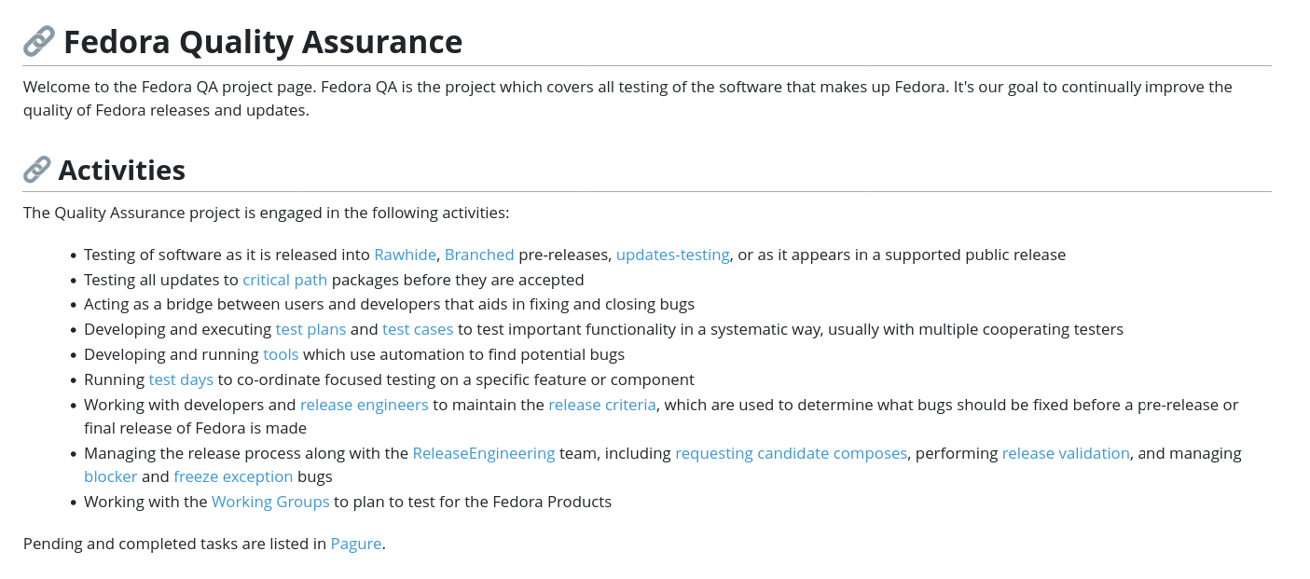Follow requesting candidate composes link

(x=791, y=453)
